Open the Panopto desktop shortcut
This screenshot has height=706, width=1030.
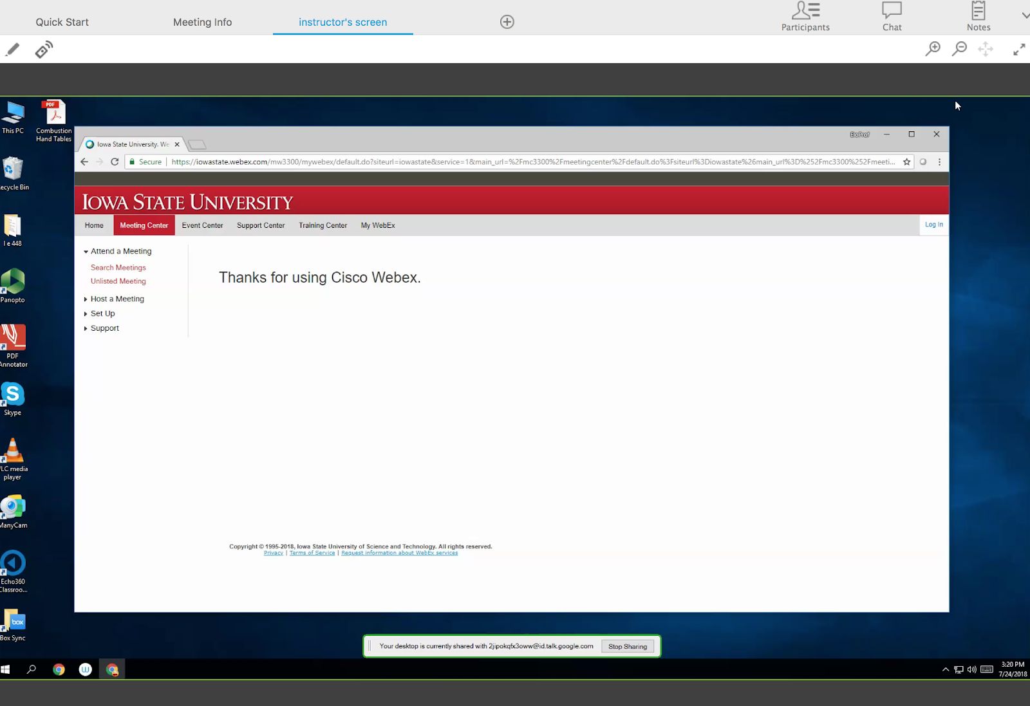[x=12, y=286]
